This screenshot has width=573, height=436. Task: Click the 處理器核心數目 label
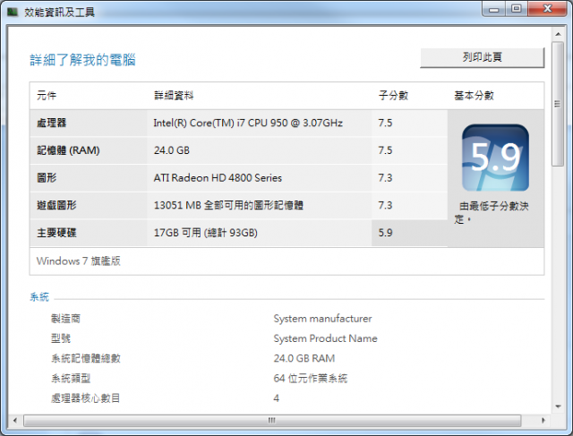pos(86,398)
